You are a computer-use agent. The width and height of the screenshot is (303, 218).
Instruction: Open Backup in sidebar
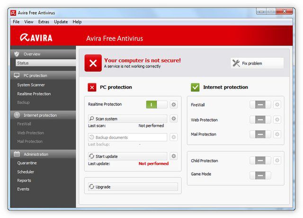(23, 102)
